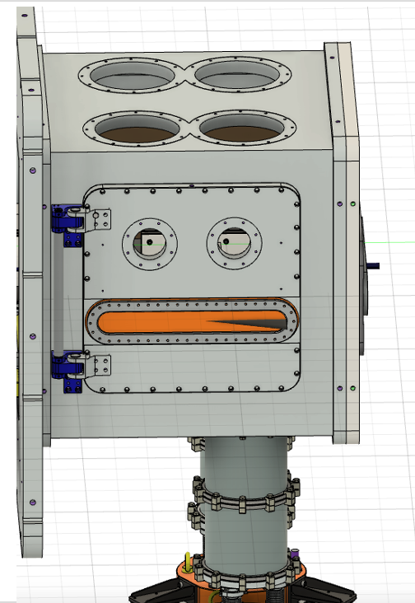This screenshot has width=415, height=603.
Task: Select the right circular viewport on the door
Action: pyautogui.click(x=235, y=244)
